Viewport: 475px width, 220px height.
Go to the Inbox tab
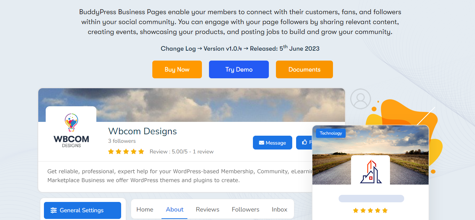click(279, 209)
